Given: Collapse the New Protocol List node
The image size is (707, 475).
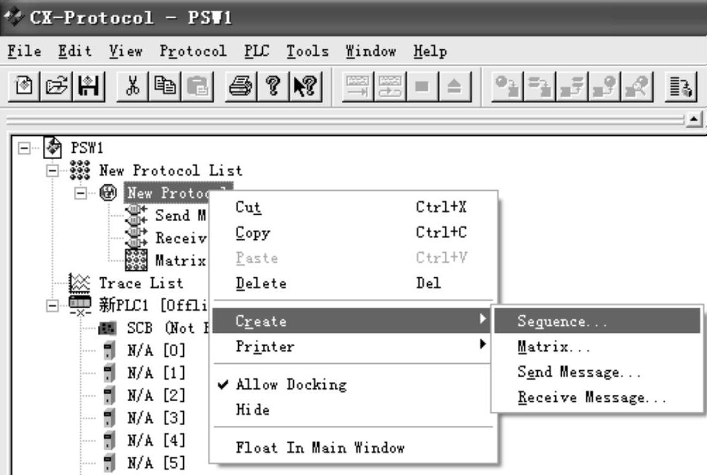Looking at the screenshot, I should coord(52,171).
